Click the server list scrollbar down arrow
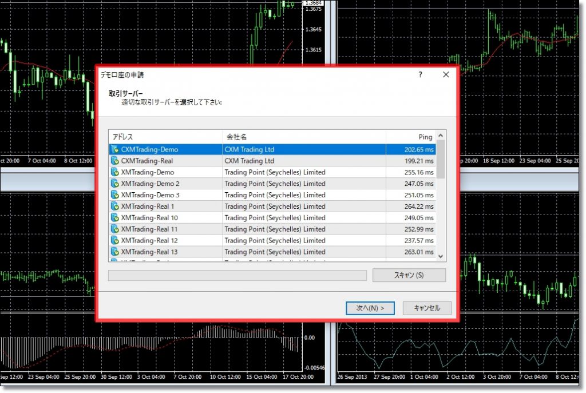Viewport: 586px width, 393px height. (441, 256)
